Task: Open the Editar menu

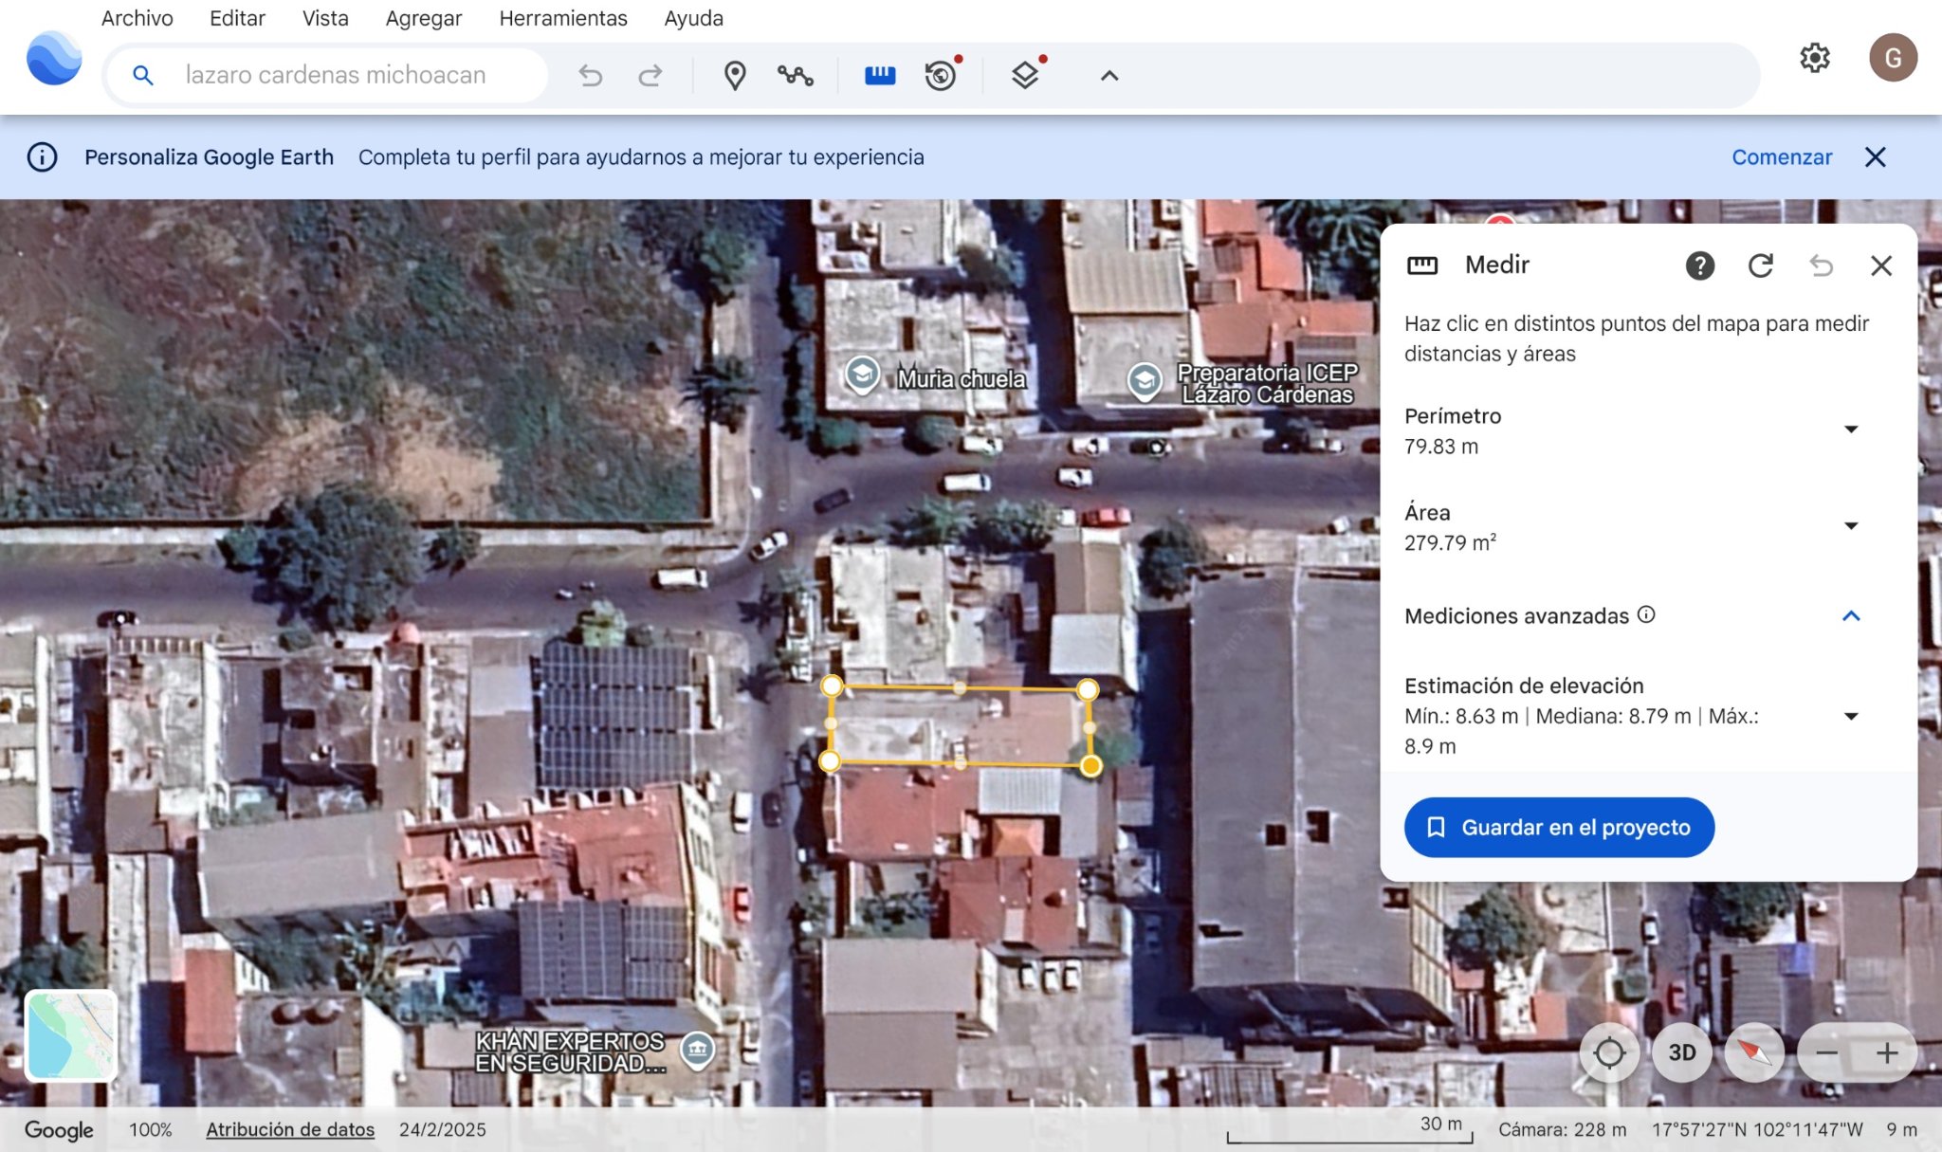Action: click(237, 18)
